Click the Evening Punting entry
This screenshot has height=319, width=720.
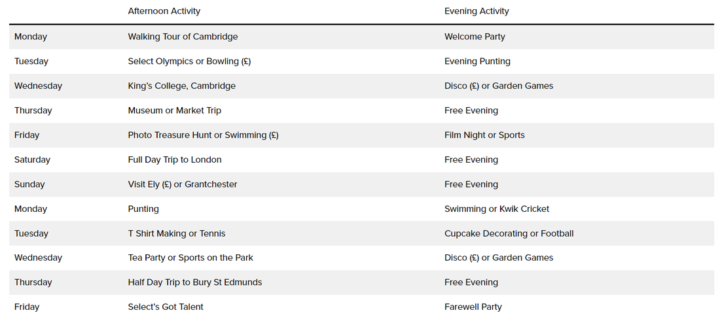pos(477,61)
